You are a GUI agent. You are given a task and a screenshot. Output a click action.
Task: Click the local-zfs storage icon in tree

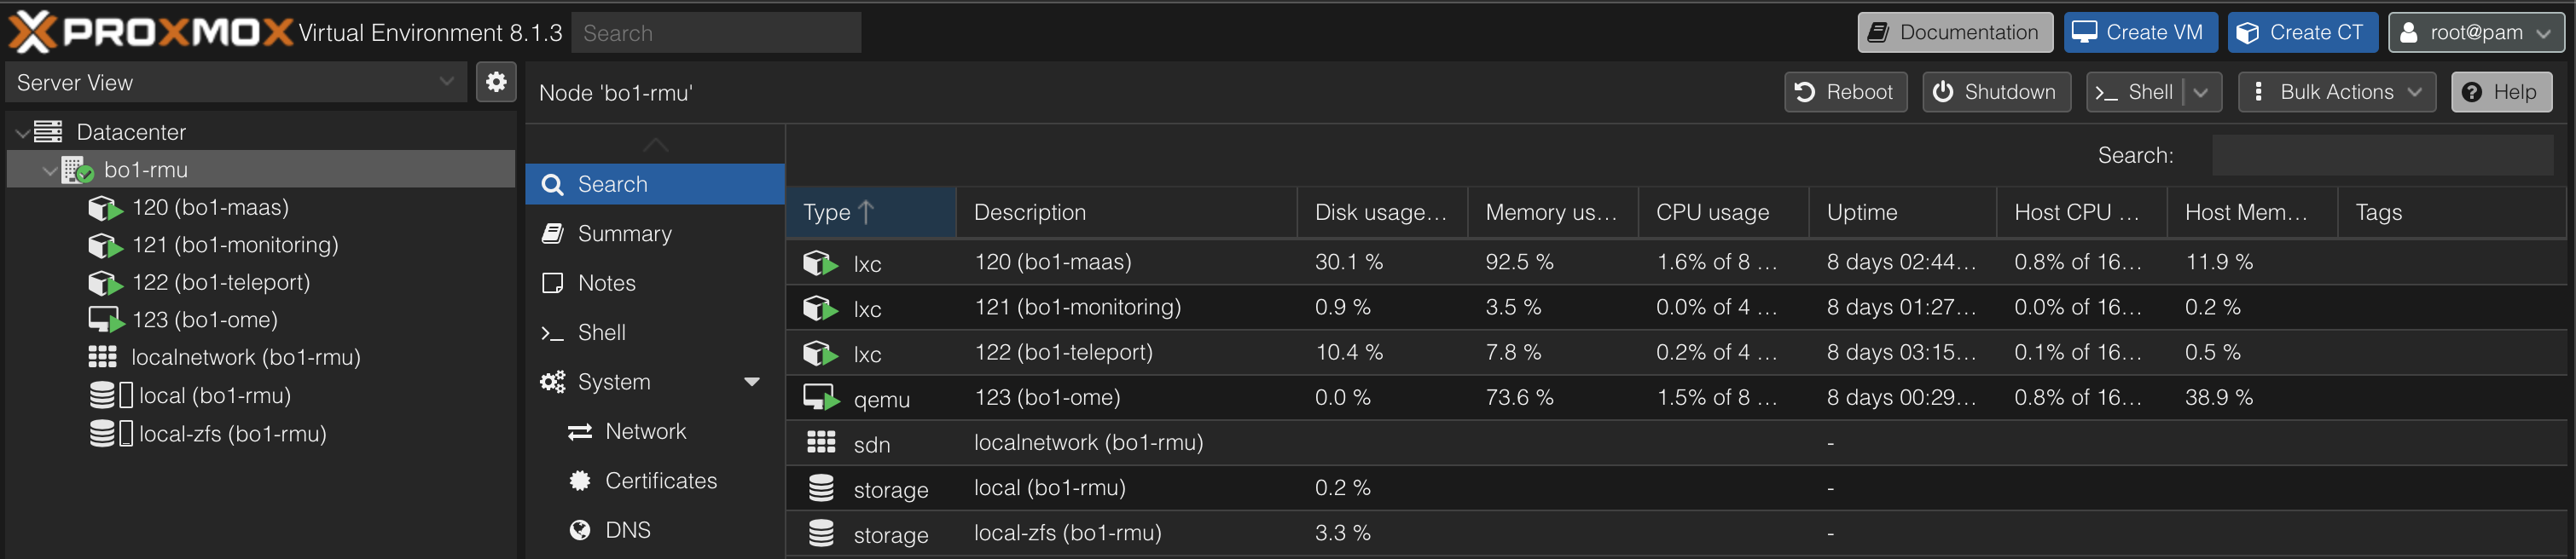[x=110, y=433]
